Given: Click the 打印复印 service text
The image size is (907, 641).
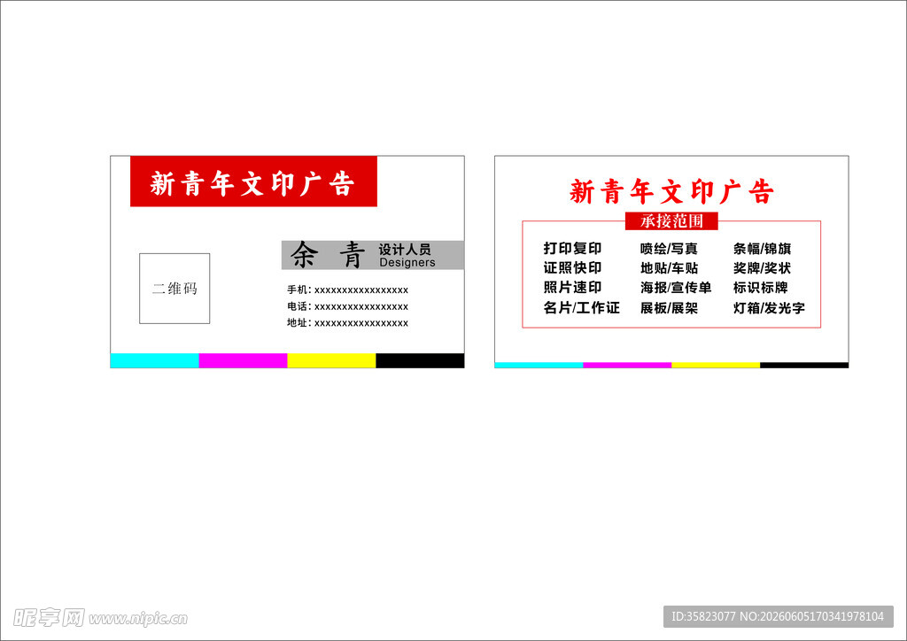Looking at the screenshot, I should pos(573,249).
